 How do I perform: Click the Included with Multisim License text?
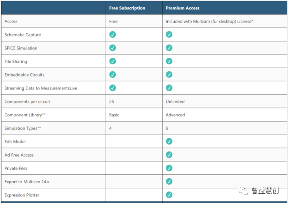[x=209, y=21]
